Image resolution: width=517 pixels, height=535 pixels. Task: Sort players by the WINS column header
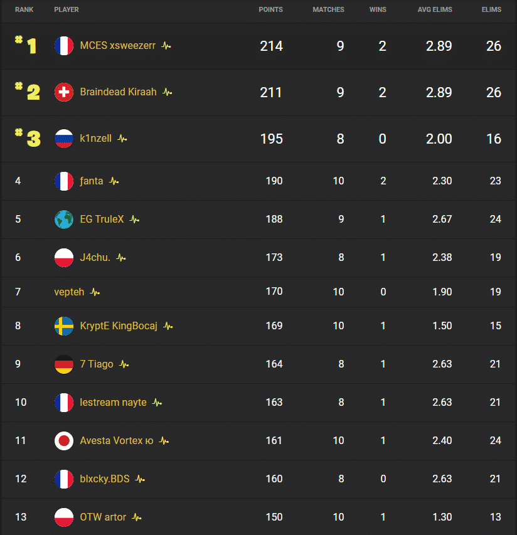378,9
